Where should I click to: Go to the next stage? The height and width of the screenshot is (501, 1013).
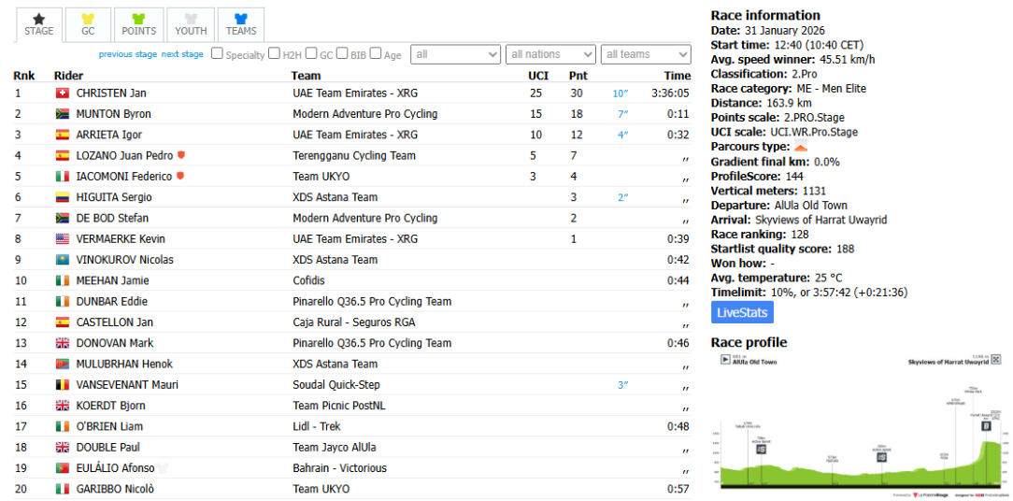pyautogui.click(x=182, y=54)
